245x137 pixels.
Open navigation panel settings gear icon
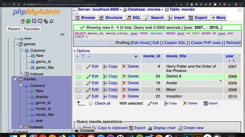[46, 21]
